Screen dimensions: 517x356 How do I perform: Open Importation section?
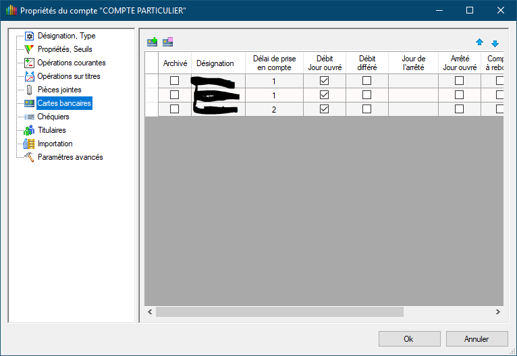coord(55,144)
